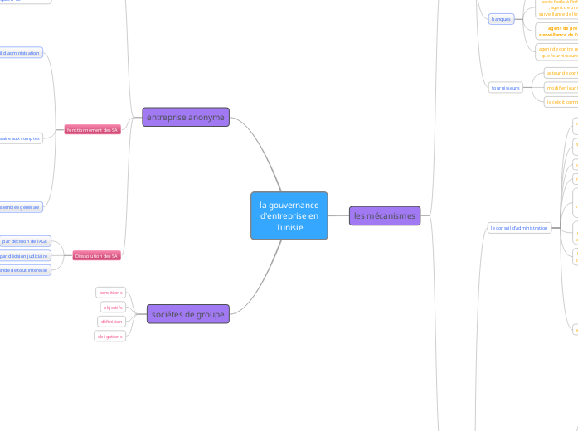Click the 'fournisseurs' node

(506, 87)
